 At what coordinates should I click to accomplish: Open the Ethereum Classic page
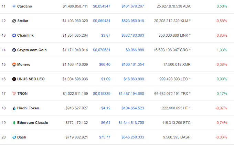click(33, 123)
